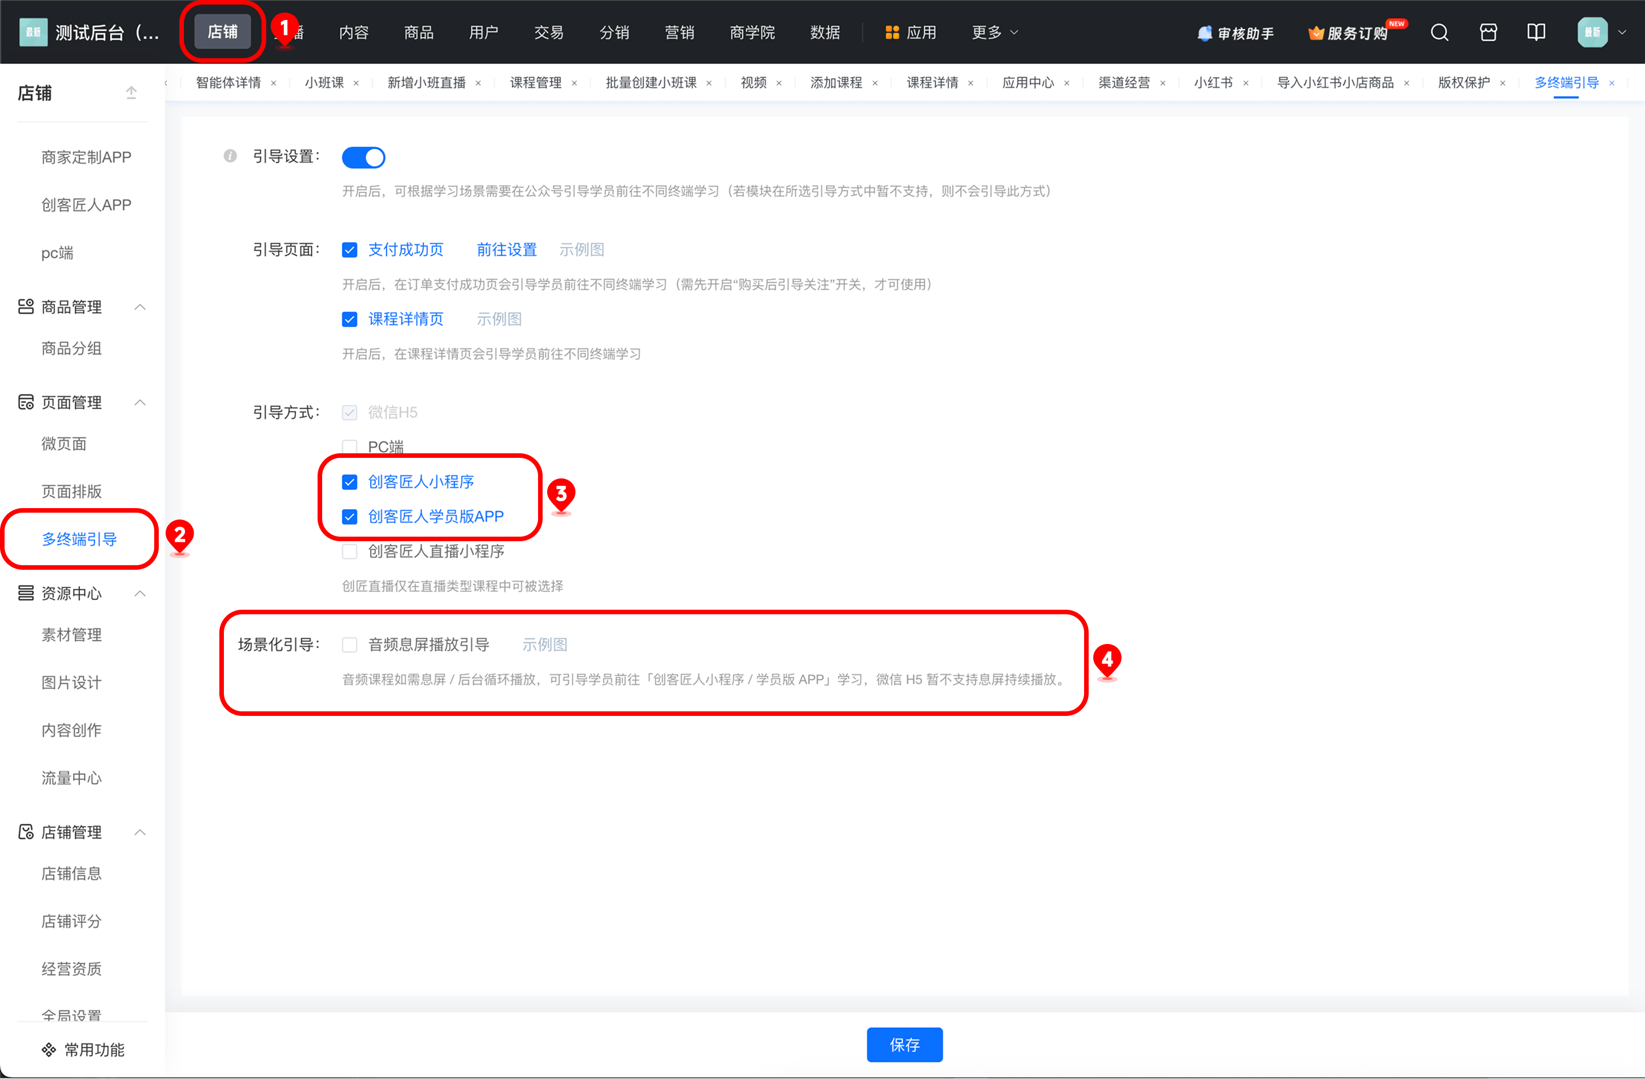1645x1079 pixels.
Task: Switch to the 渠道经营 tab
Action: tap(1124, 83)
